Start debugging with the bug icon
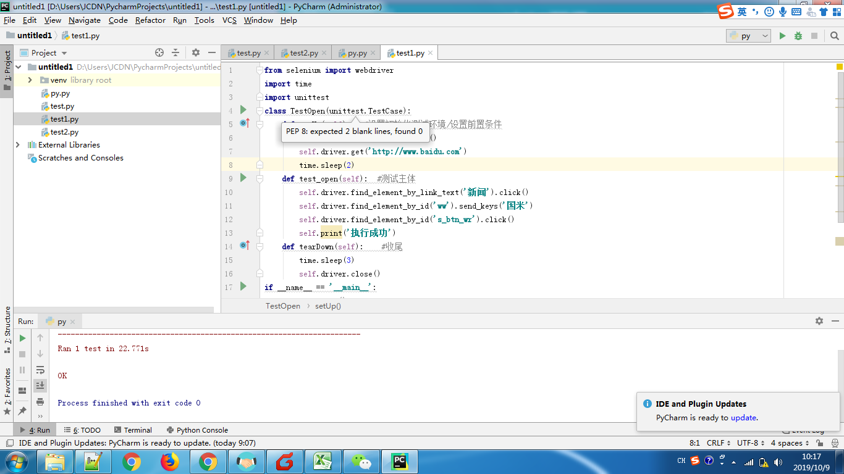The height and width of the screenshot is (474, 844). (x=798, y=36)
